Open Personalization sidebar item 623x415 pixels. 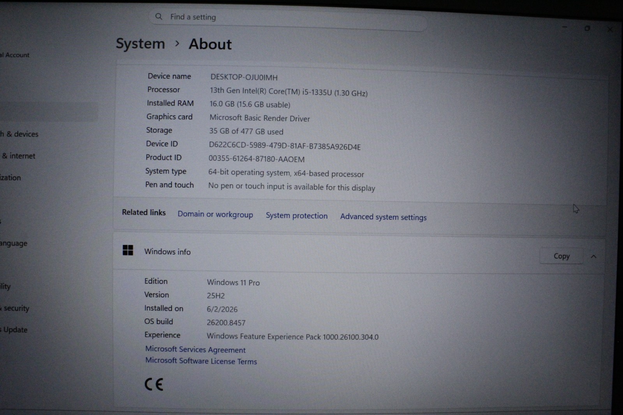tap(11, 178)
